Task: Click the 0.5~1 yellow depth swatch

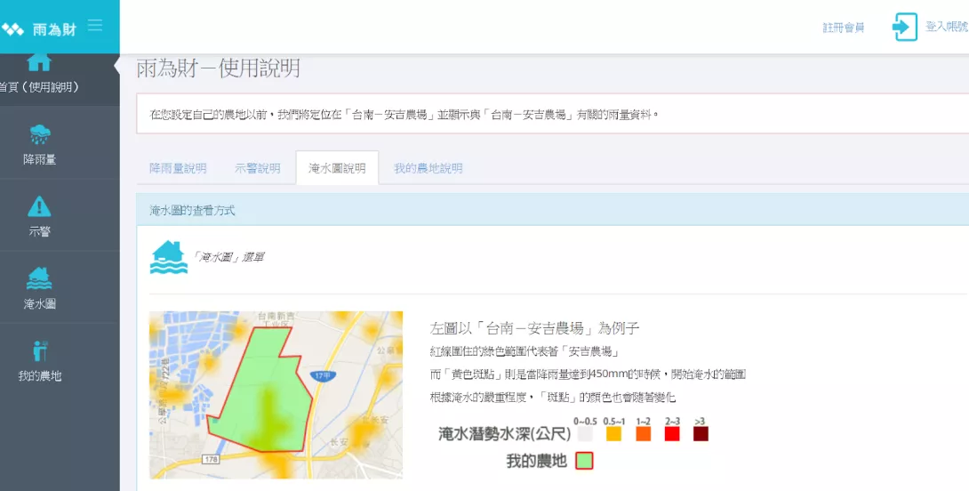Action: (x=613, y=433)
